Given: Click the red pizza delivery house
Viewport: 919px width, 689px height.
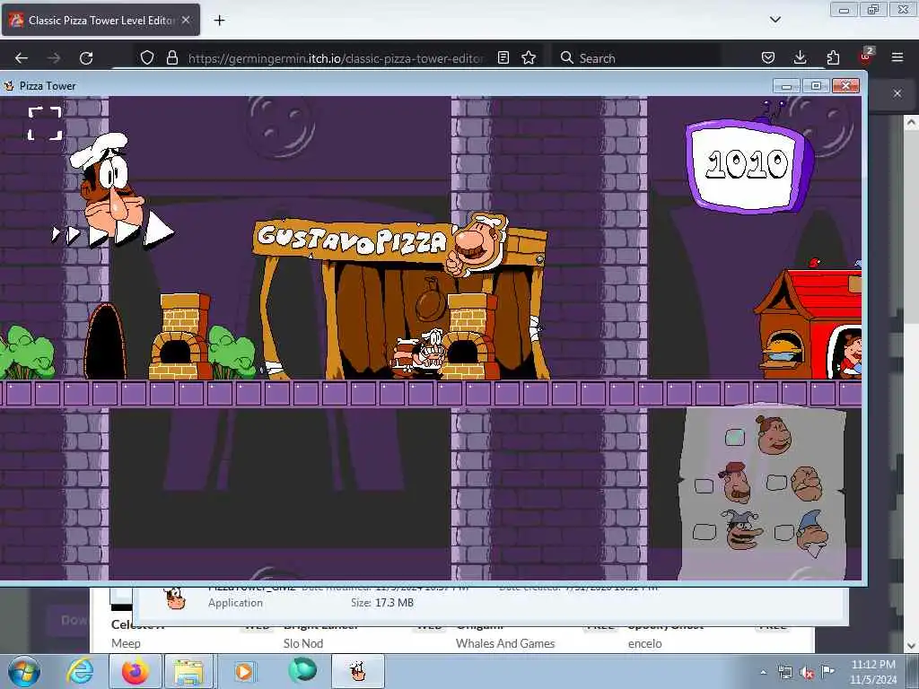Looking at the screenshot, I should (809, 322).
